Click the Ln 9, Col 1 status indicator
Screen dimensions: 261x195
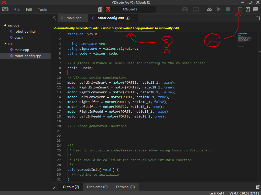coord(217,193)
